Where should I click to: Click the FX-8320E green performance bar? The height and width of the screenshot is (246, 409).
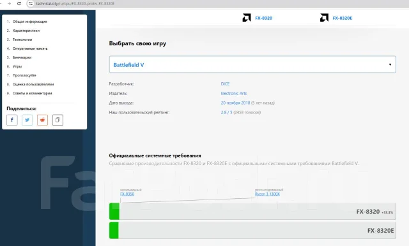click(114, 230)
